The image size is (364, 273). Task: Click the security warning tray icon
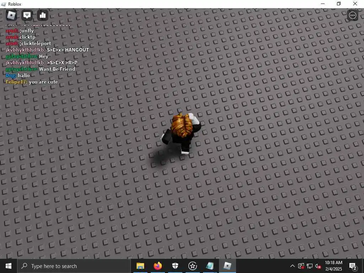tap(301, 266)
